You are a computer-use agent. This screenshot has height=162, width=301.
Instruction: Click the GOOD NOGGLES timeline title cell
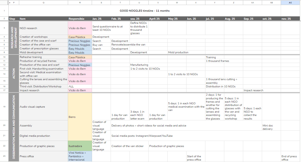tap(145, 11)
